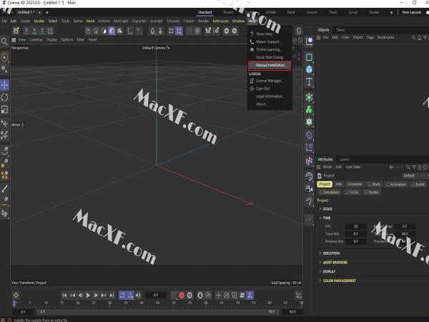Toggle X axis lock
429x322 pixels.
coord(26,31)
